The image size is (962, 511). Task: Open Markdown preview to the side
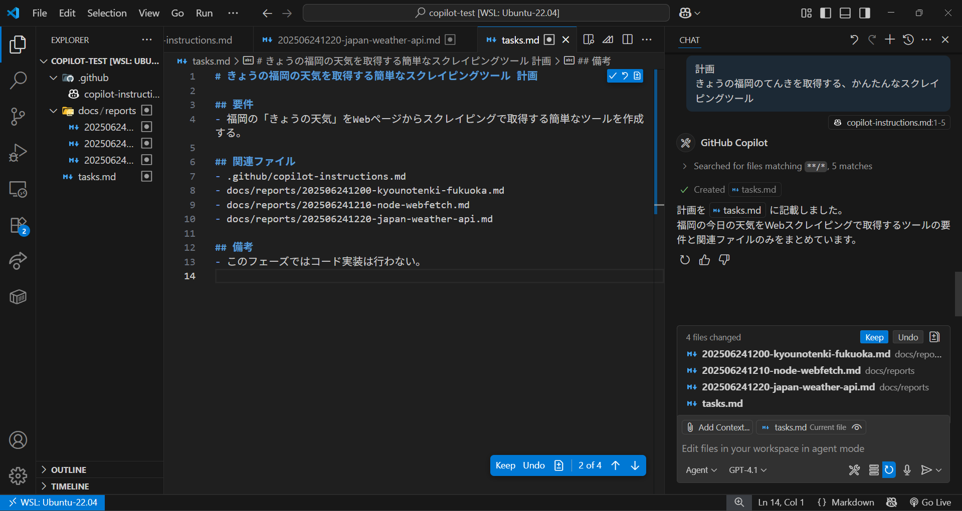588,39
